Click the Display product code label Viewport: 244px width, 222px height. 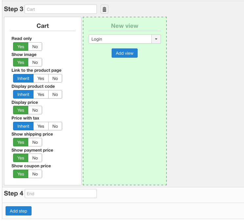[33, 86]
